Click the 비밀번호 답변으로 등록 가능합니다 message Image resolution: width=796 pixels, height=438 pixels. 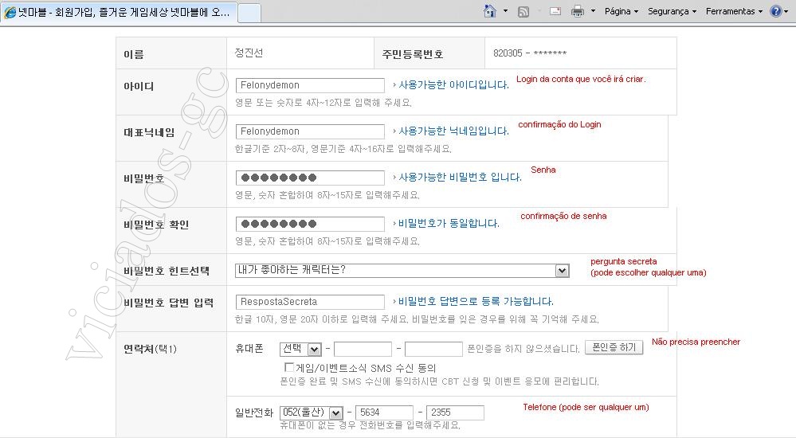point(476,302)
